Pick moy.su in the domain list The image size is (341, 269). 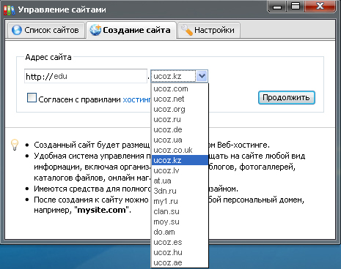point(180,221)
